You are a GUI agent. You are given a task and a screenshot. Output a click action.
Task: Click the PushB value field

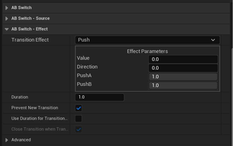click(183, 85)
